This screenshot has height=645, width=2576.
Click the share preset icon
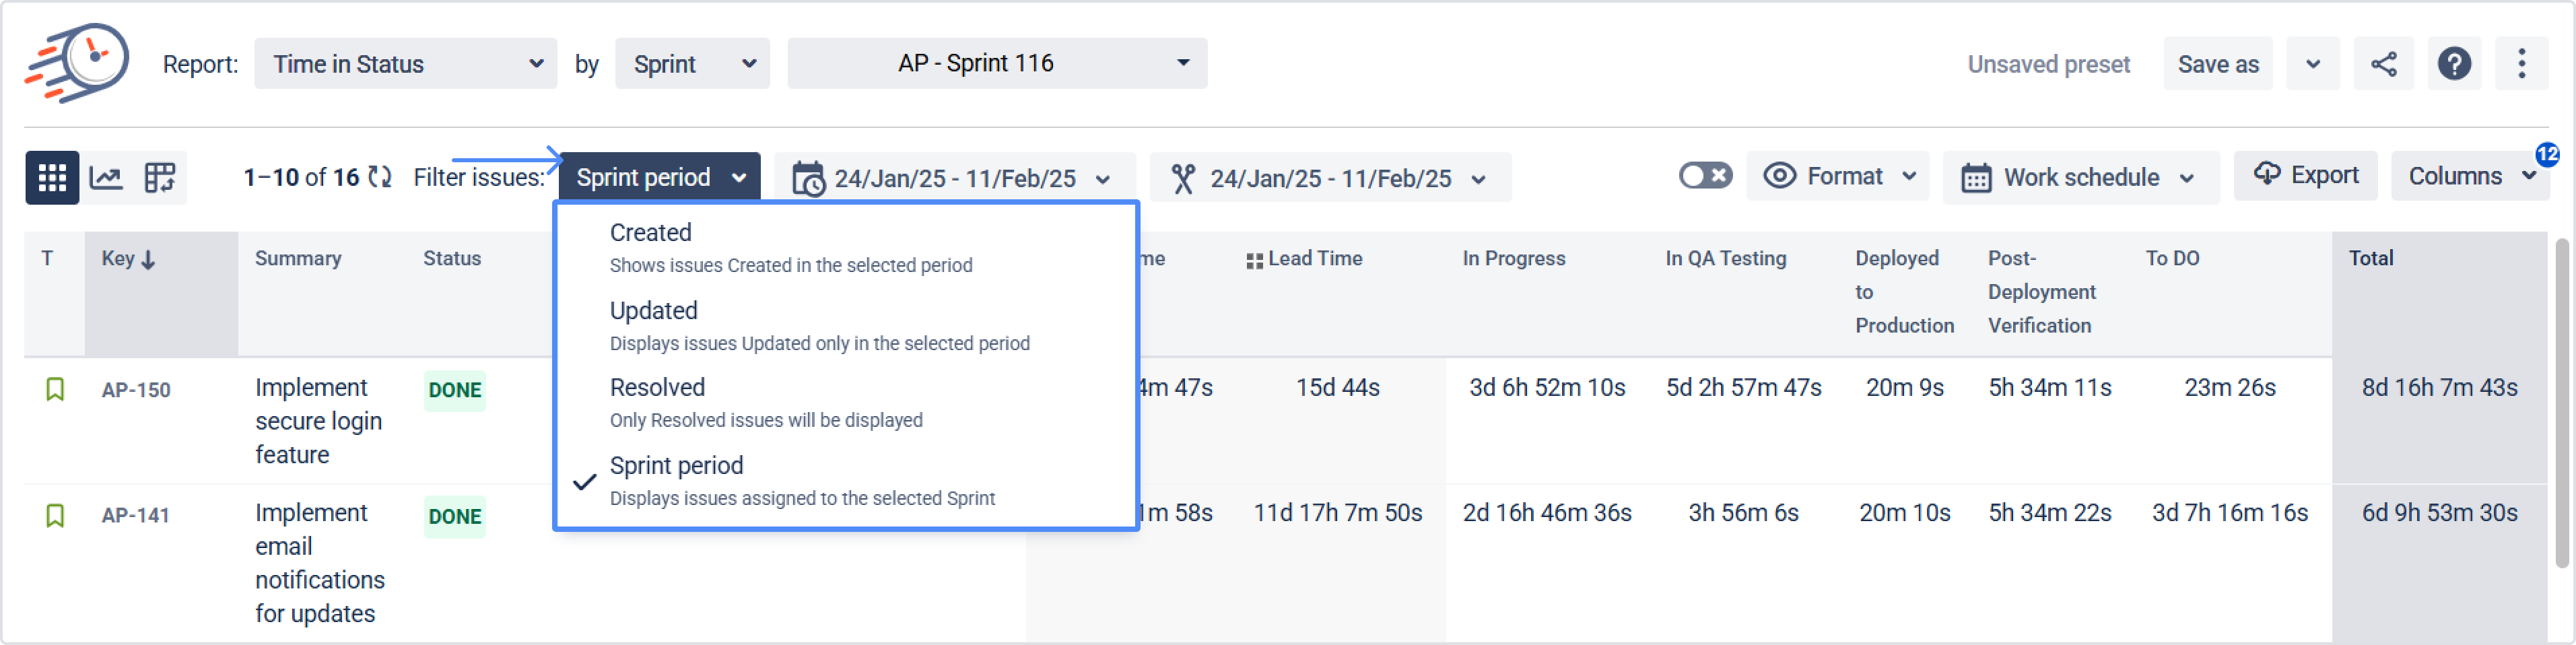2383,64
